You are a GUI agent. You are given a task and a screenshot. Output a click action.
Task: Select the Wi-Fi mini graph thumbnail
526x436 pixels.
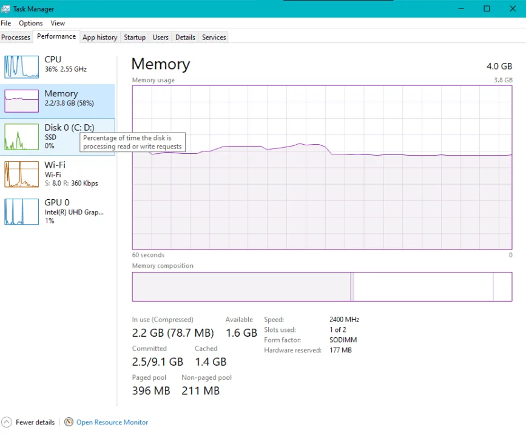tap(21, 174)
